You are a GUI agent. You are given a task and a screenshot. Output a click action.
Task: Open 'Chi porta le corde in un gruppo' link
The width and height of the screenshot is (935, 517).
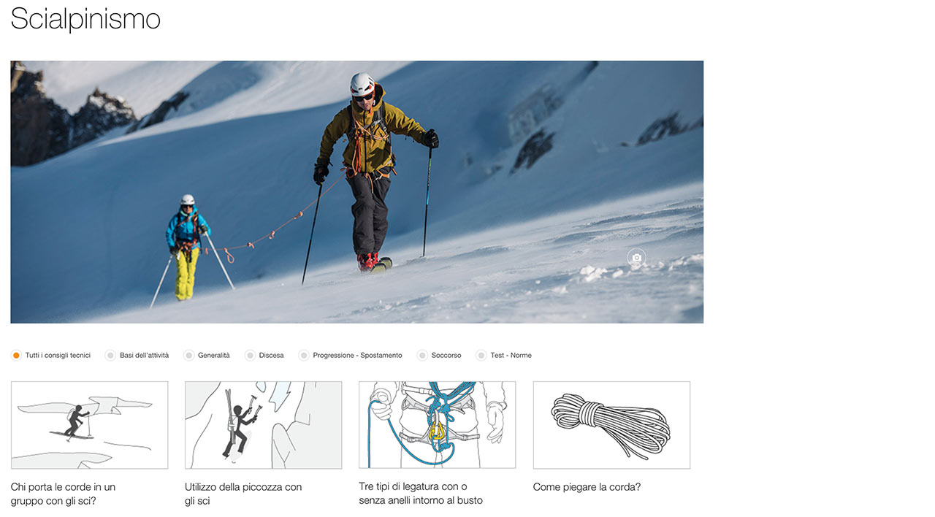(63, 494)
